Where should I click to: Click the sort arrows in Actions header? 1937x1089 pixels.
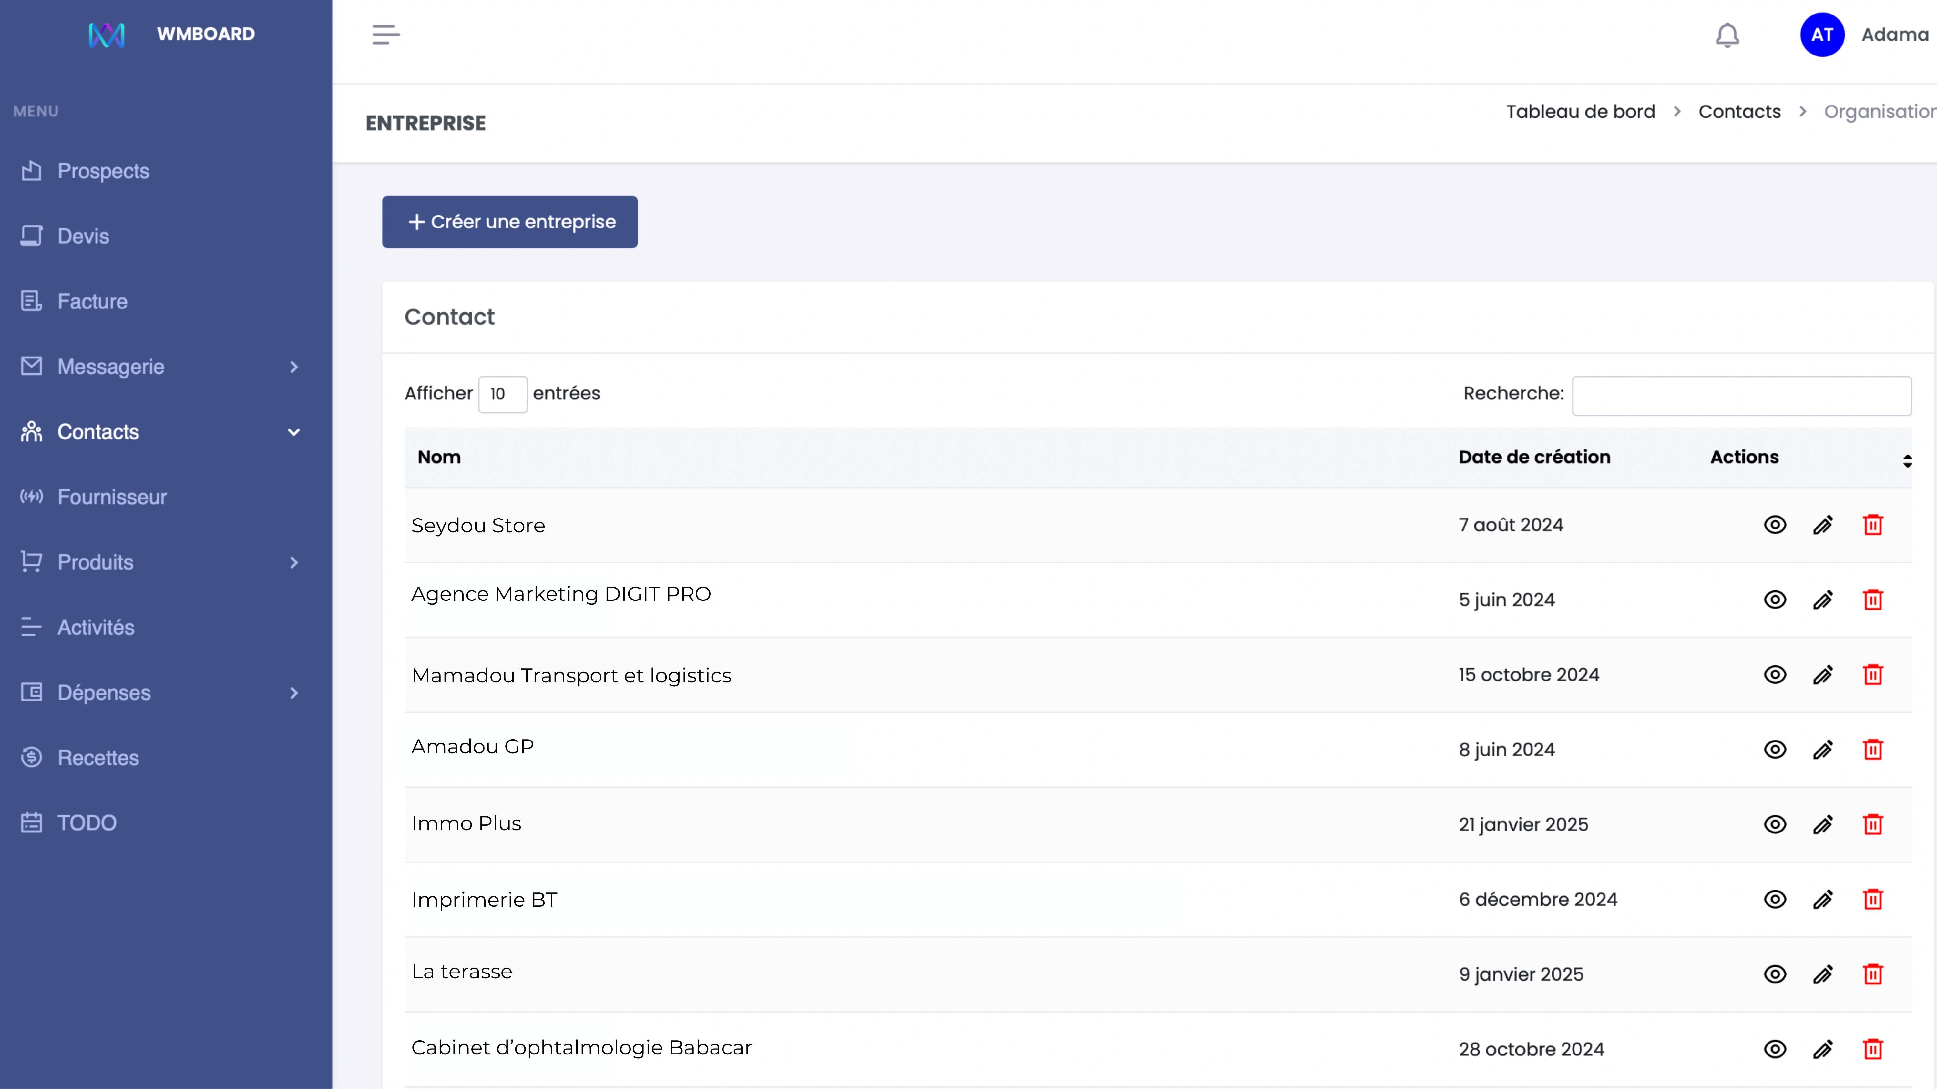coord(1907,461)
